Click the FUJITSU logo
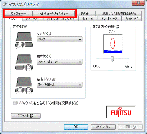The height and width of the screenshot is (134, 147). [x=121, y=112]
